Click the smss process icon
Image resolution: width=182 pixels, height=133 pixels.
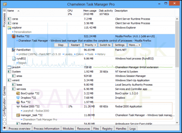pos(13,76)
